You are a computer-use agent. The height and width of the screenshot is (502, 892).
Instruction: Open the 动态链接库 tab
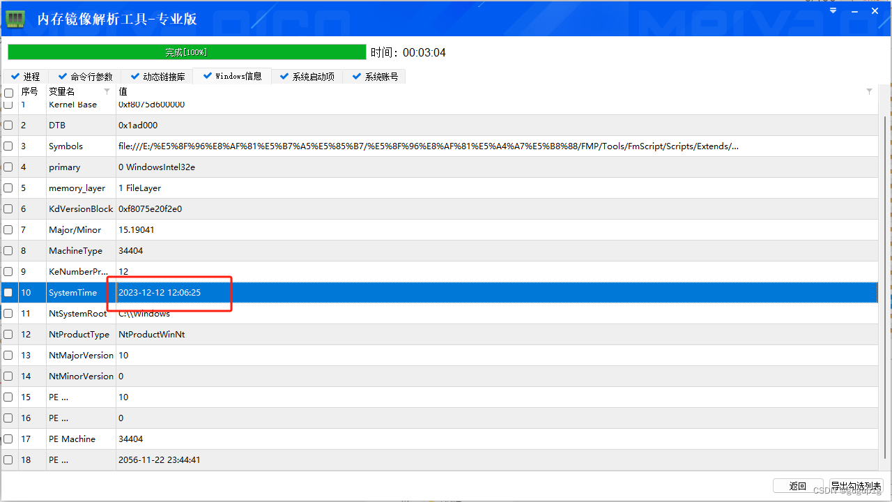pos(158,77)
